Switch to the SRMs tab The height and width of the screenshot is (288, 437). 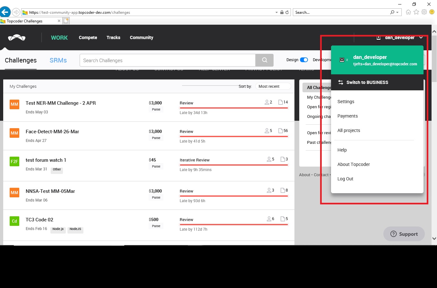[58, 60]
